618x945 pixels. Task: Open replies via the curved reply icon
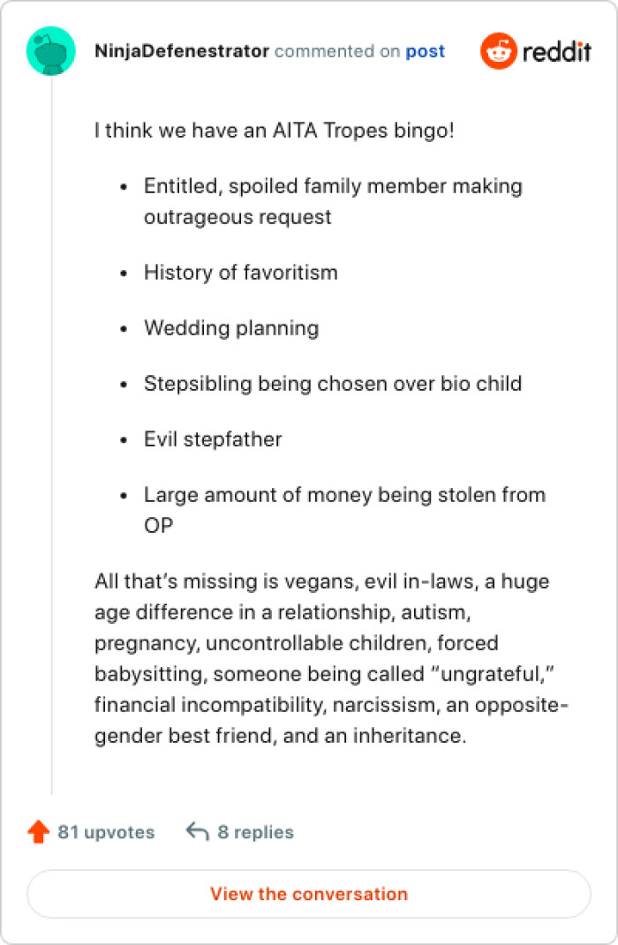tap(196, 829)
